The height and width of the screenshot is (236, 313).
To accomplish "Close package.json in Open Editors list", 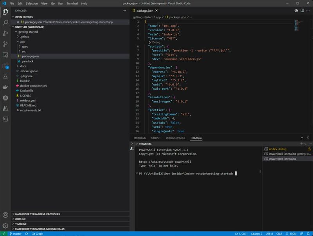I will (x=18, y=22).
